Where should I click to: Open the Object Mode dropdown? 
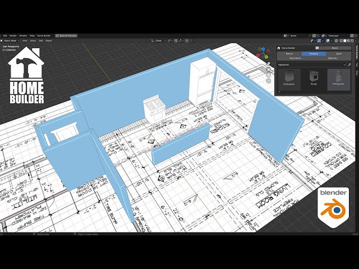pos(10,41)
